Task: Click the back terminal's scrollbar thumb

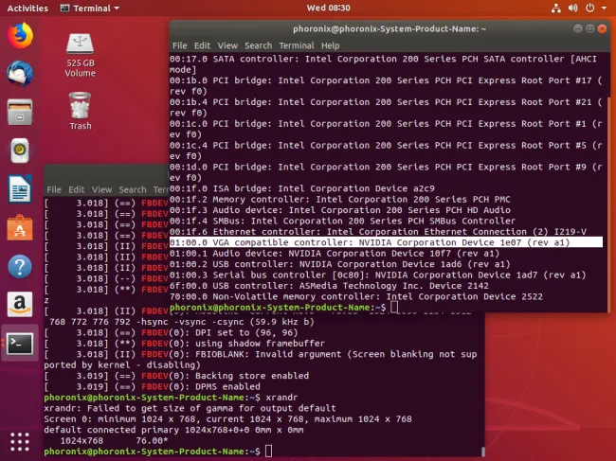Action: pyautogui.click(x=482, y=452)
